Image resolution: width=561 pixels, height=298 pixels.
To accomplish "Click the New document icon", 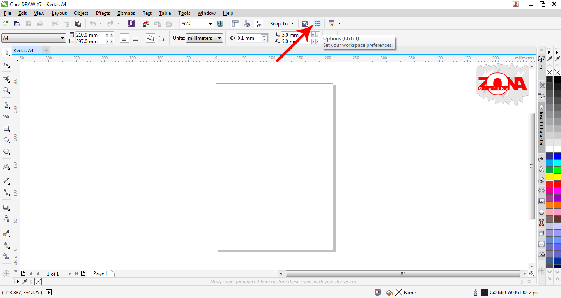I will click(x=6, y=24).
